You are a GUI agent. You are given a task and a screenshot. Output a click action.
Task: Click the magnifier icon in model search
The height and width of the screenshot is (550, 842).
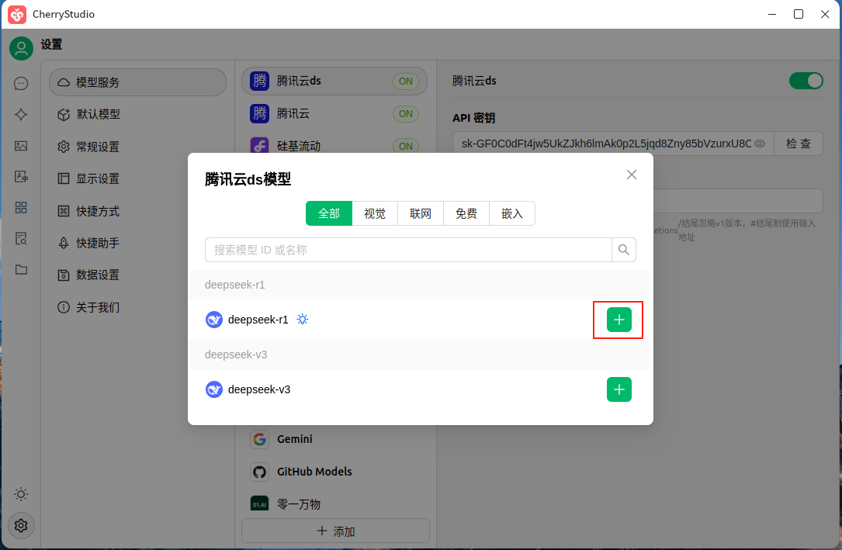(x=623, y=250)
